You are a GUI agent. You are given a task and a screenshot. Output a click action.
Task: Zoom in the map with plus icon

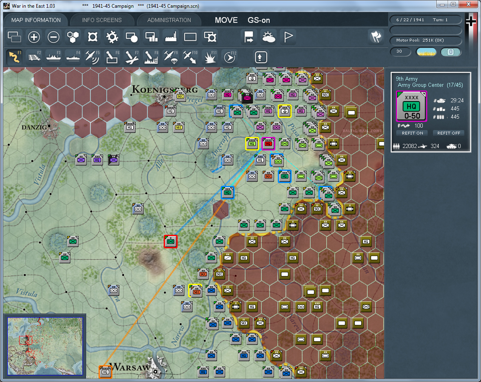pos(34,37)
